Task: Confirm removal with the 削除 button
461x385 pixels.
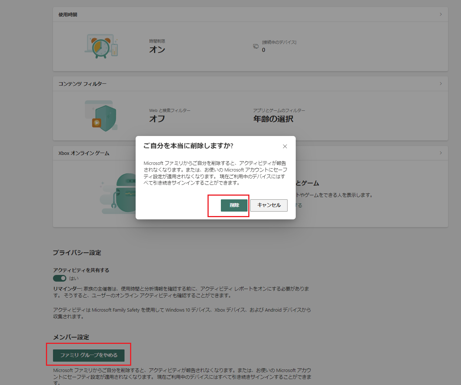Action: pos(234,205)
